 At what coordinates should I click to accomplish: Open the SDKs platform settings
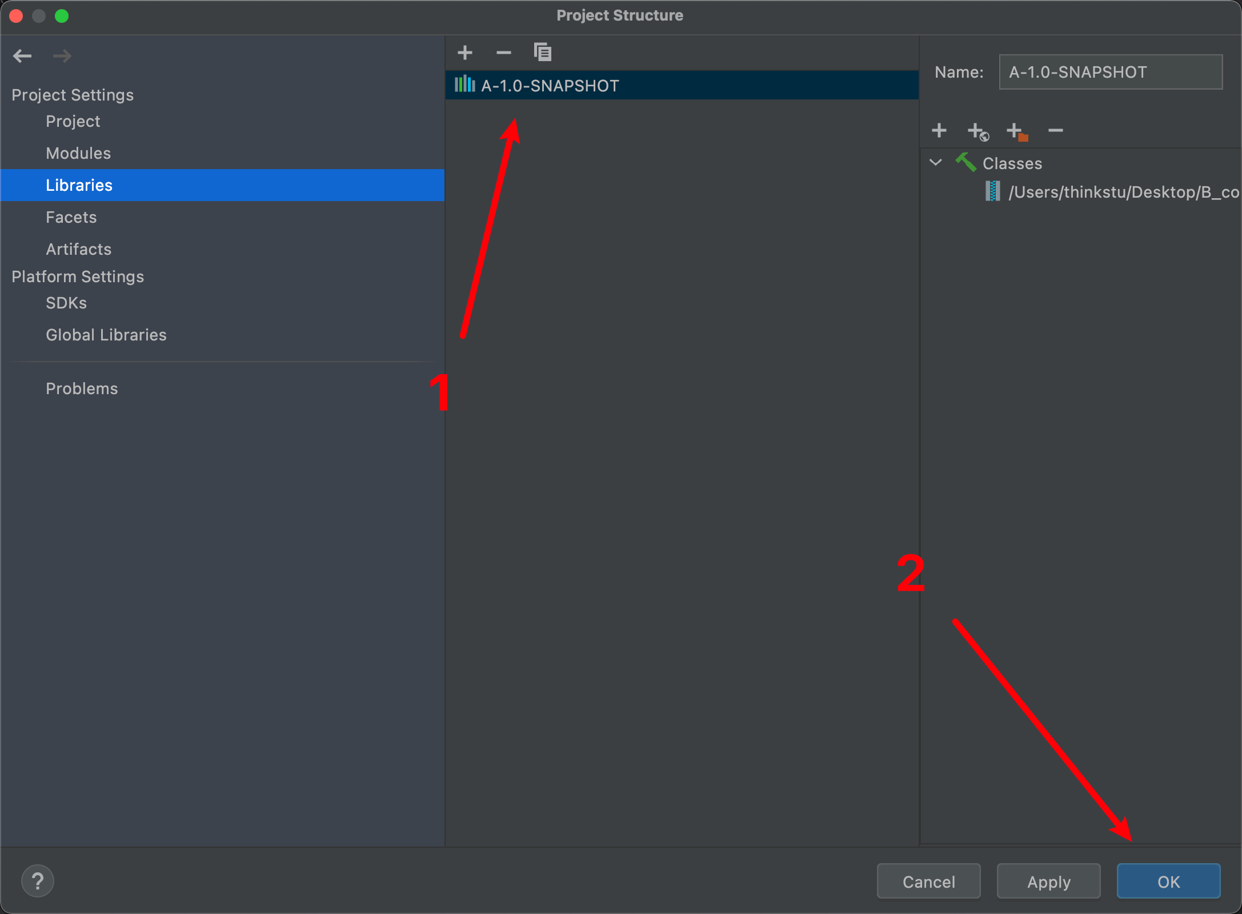pos(66,303)
